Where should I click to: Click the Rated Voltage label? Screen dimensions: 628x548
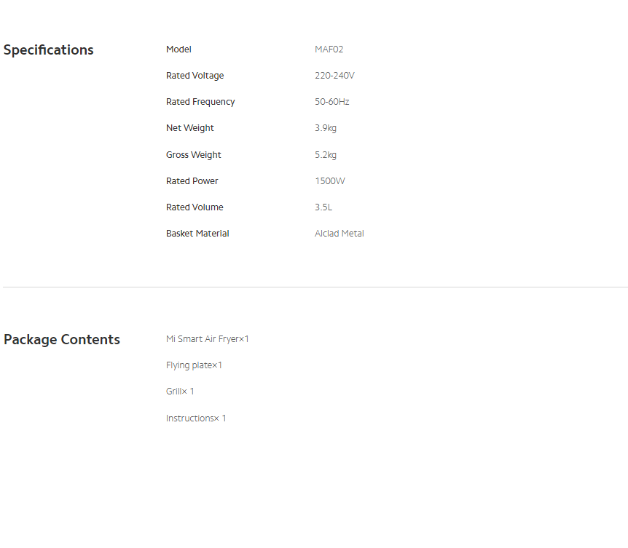pyautogui.click(x=195, y=76)
